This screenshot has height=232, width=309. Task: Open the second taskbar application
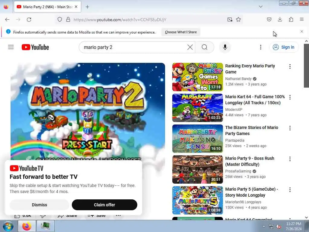(x=45, y=226)
